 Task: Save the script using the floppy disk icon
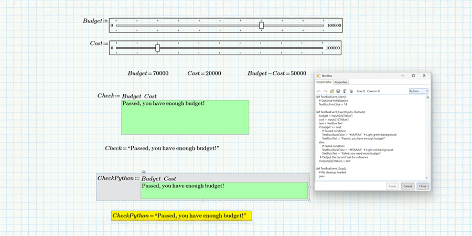[x=338, y=91]
